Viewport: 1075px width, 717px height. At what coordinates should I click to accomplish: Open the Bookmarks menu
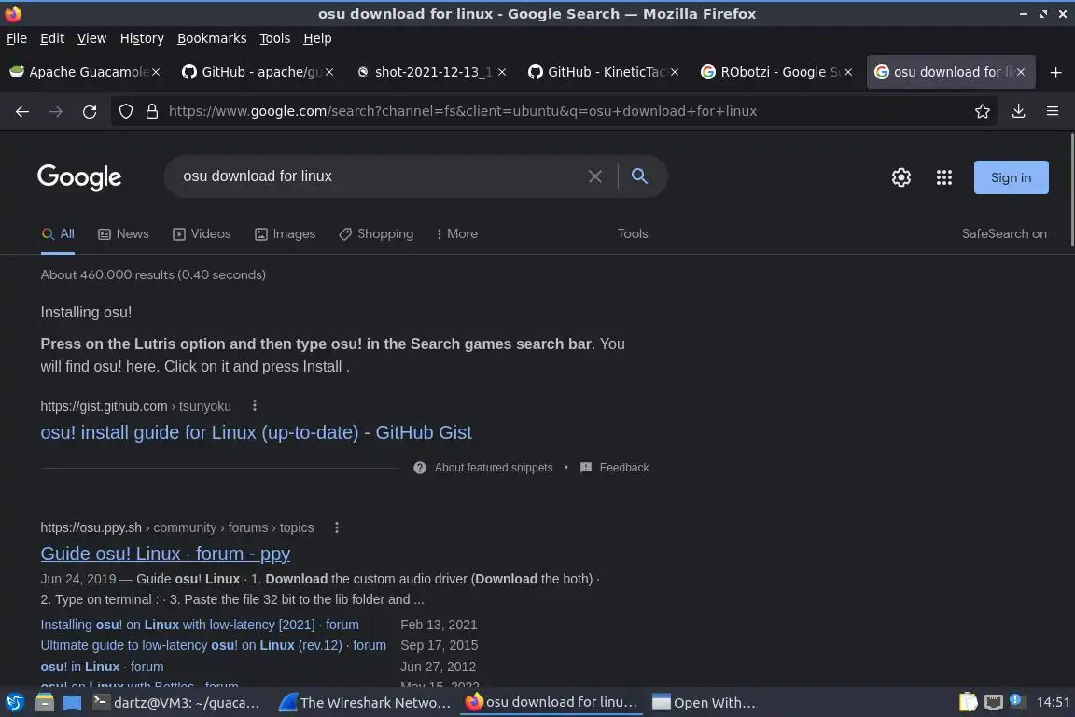[x=212, y=38]
